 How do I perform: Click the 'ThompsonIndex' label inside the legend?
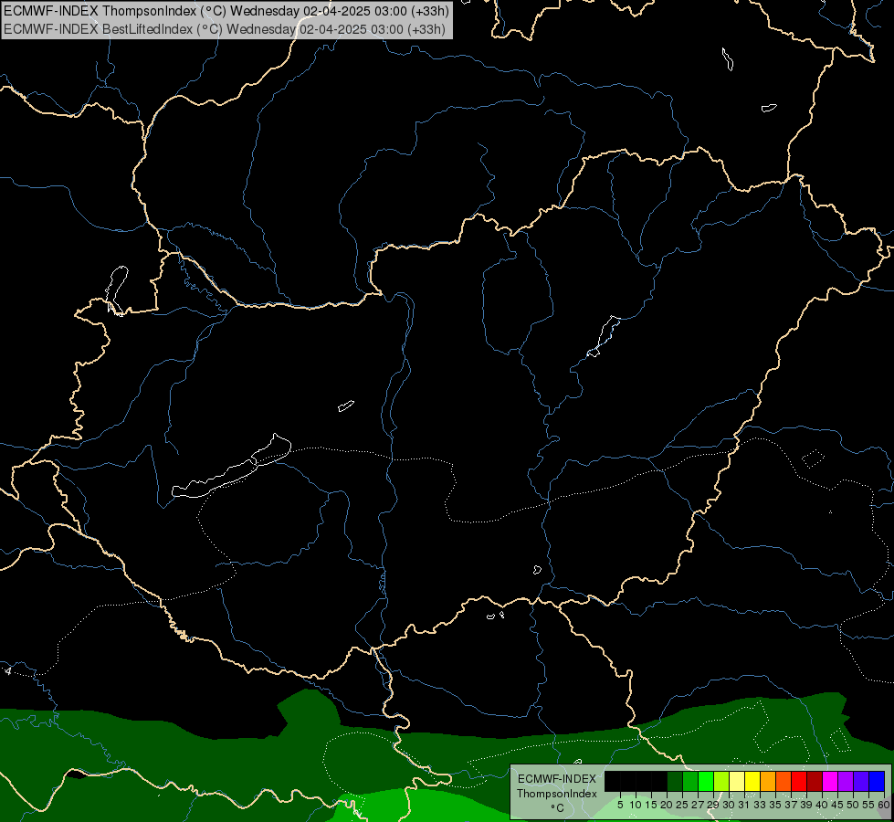pos(556,794)
